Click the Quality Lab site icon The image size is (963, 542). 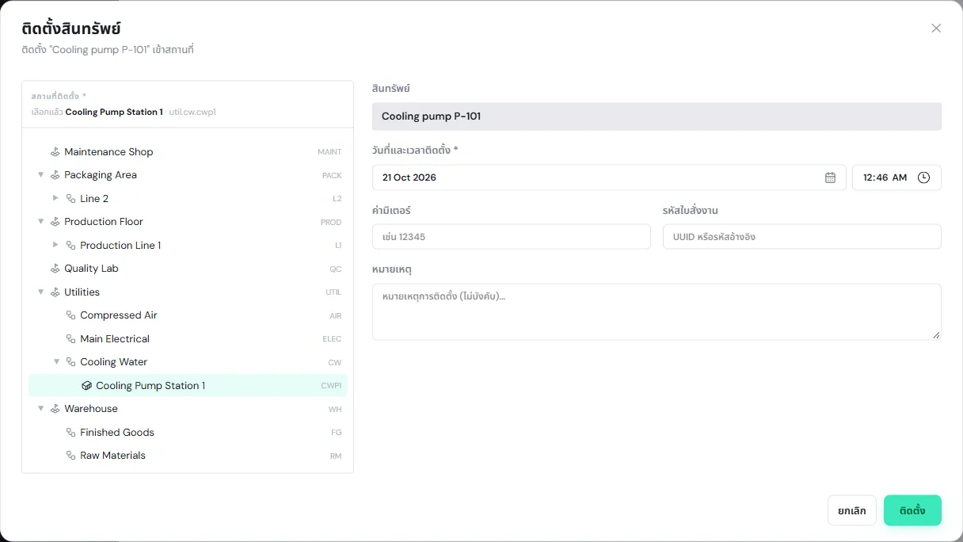click(55, 269)
